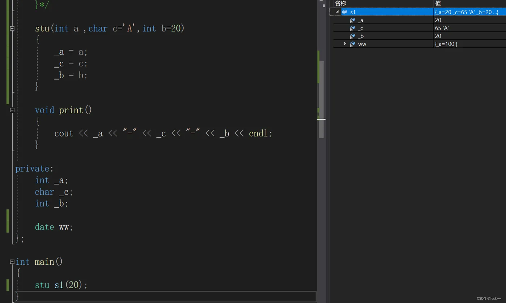Collapse the void print function block

(x=12, y=110)
